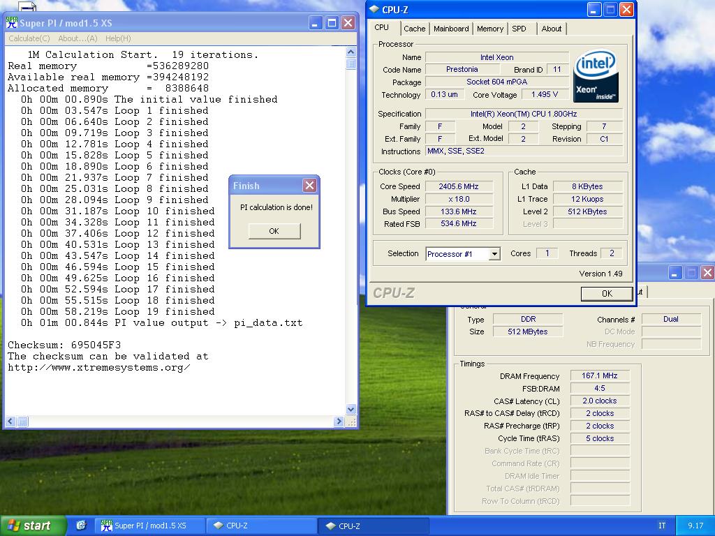Click the Core Voltage value 1.495 V
This screenshot has height=536, width=715.
pyautogui.click(x=545, y=94)
